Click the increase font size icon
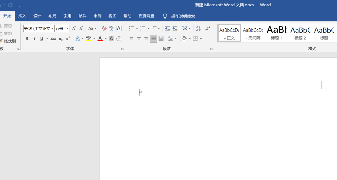 click(x=74, y=28)
